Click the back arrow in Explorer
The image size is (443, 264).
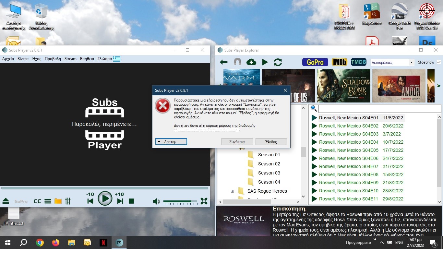coord(223,62)
